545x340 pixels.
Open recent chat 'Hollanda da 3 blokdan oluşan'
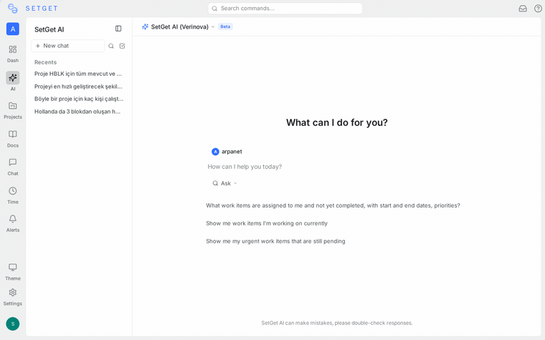point(78,112)
